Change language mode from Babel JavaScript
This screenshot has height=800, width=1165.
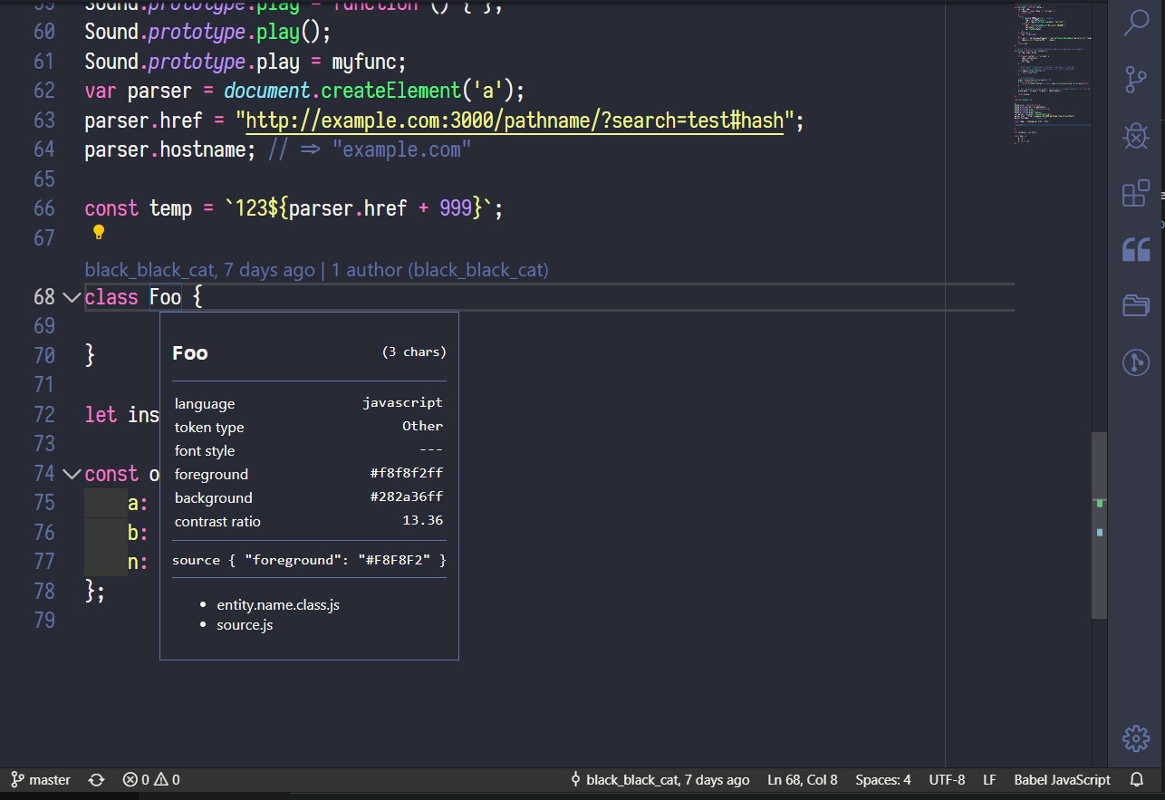coord(1062,779)
